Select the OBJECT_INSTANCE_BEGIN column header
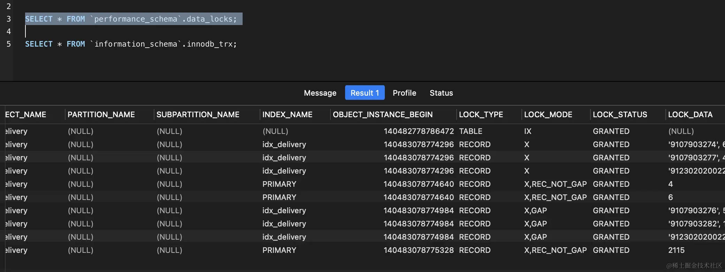This screenshot has width=725, height=272. (x=382, y=114)
